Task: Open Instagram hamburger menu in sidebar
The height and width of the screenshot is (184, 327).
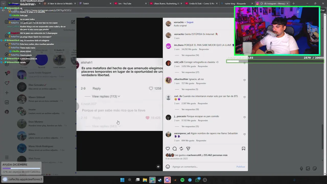Action: tap(7, 157)
